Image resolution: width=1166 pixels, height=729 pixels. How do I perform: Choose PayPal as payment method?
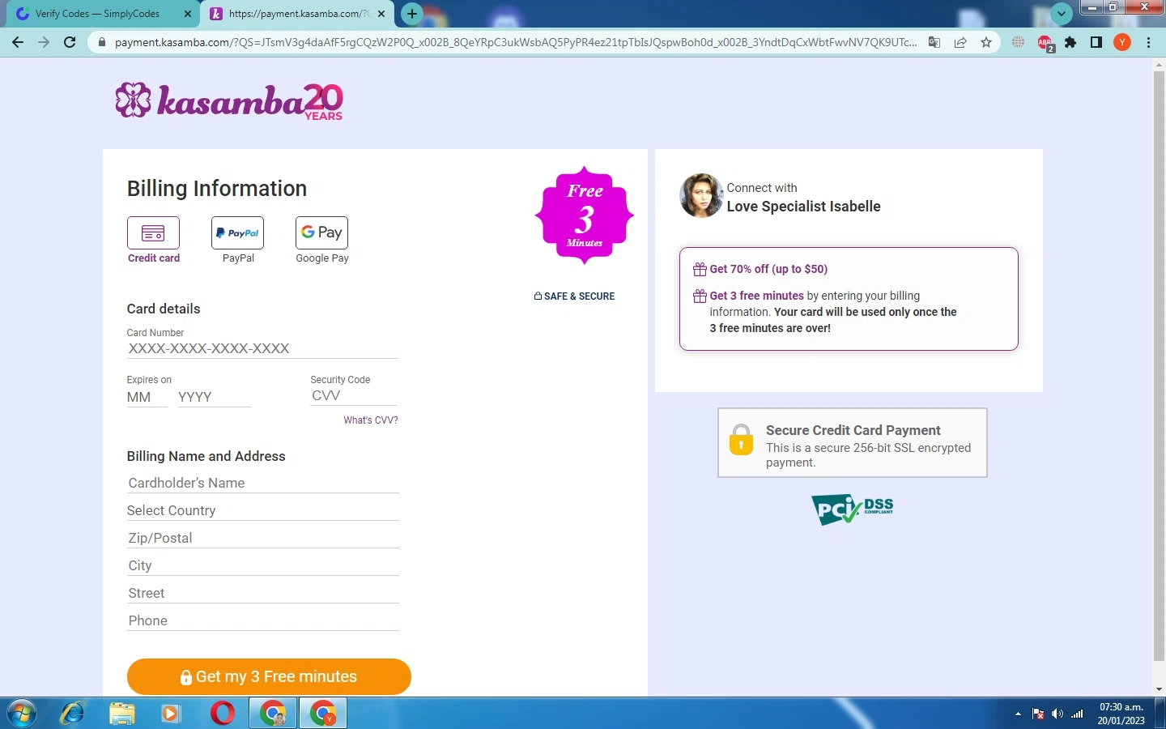point(237,240)
